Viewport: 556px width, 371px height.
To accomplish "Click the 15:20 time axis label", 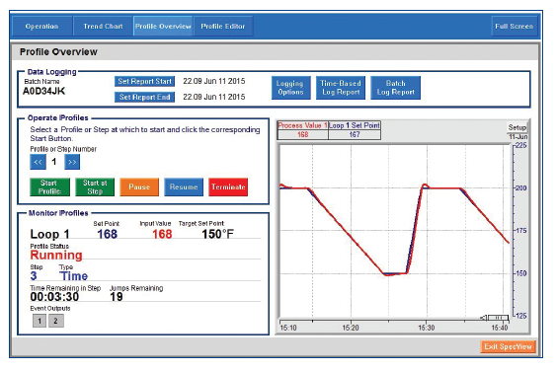I will point(351,328).
